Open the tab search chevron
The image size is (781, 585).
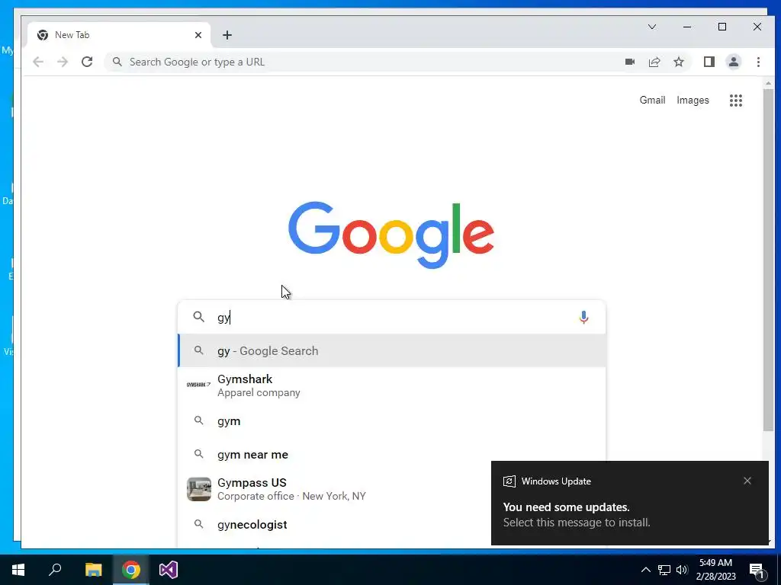[651, 27]
